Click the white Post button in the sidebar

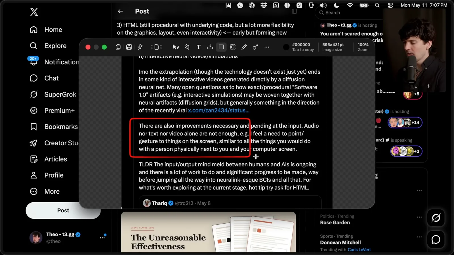63,211
